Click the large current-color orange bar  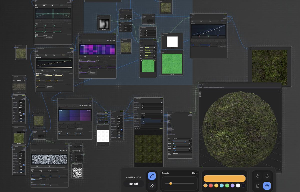(224, 178)
